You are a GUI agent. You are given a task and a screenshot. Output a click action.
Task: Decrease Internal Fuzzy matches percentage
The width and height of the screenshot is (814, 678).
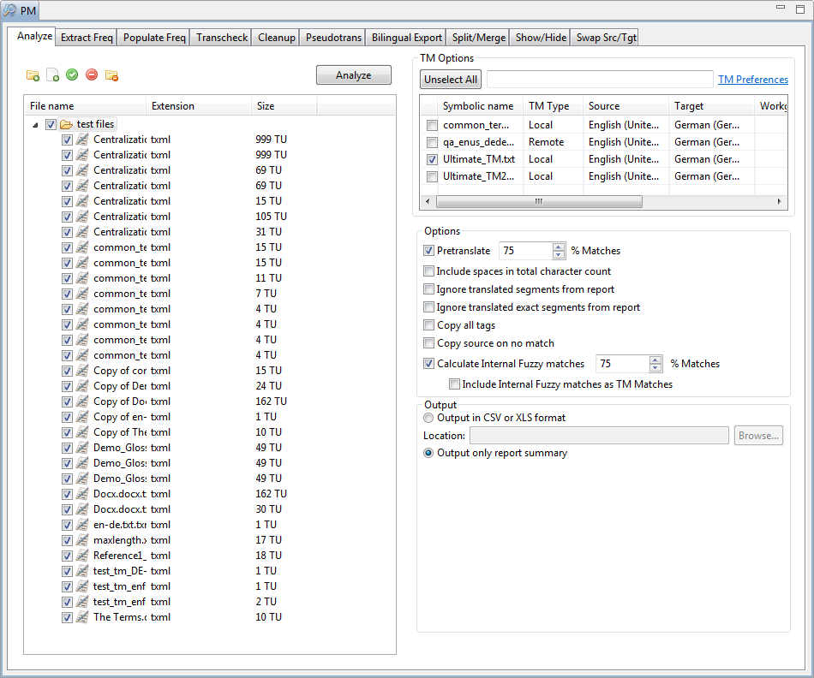tap(655, 368)
